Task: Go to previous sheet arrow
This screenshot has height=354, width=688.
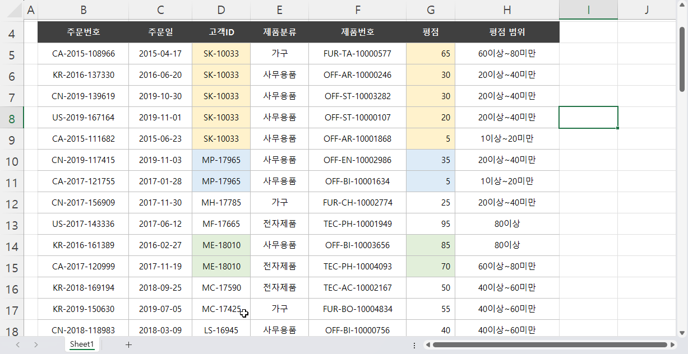Action: pyautogui.click(x=18, y=344)
